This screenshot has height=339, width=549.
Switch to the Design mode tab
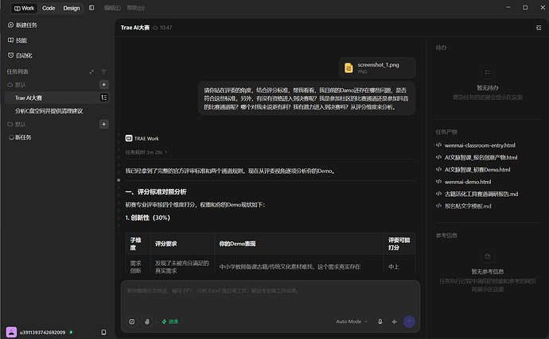point(72,8)
